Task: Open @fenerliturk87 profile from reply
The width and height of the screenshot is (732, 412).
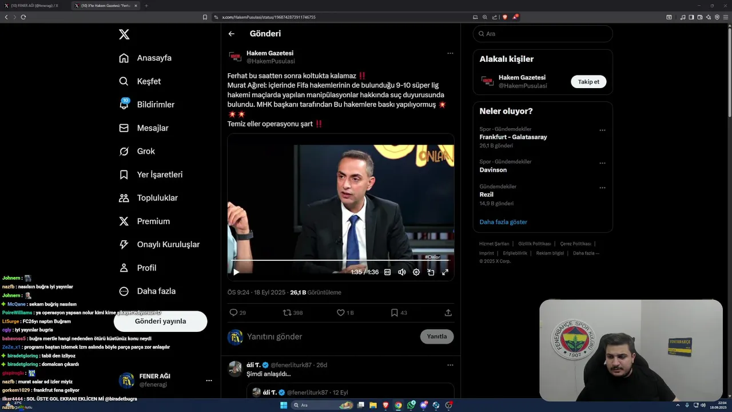Action: pyautogui.click(x=291, y=365)
